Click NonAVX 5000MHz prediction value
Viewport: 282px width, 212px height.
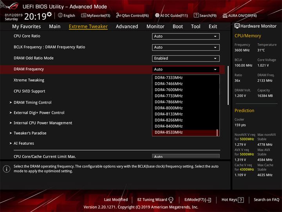click(247, 139)
